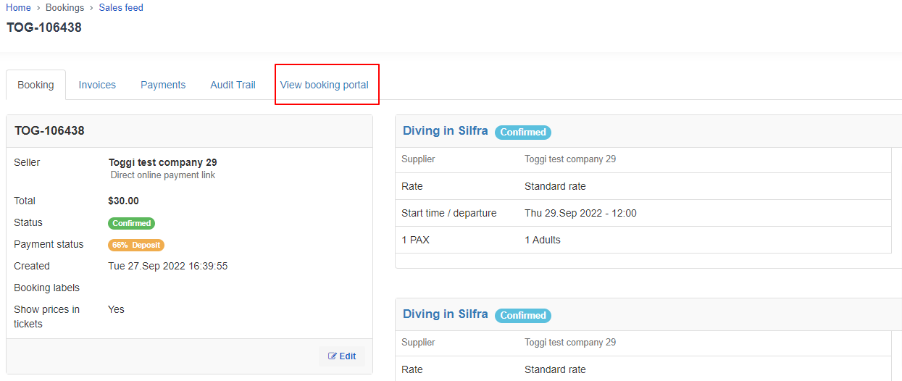Click the Payment status label
Image resolution: width=902 pixels, height=381 pixels.
pyautogui.click(x=49, y=244)
